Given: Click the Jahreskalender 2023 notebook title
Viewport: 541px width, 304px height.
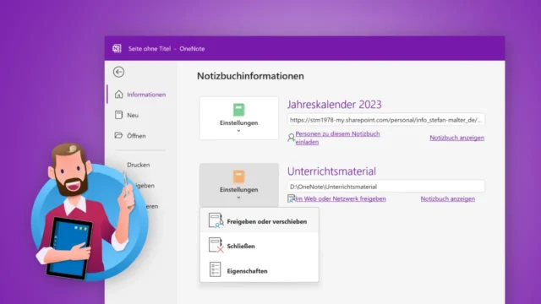Looking at the screenshot, I should pyautogui.click(x=335, y=105).
